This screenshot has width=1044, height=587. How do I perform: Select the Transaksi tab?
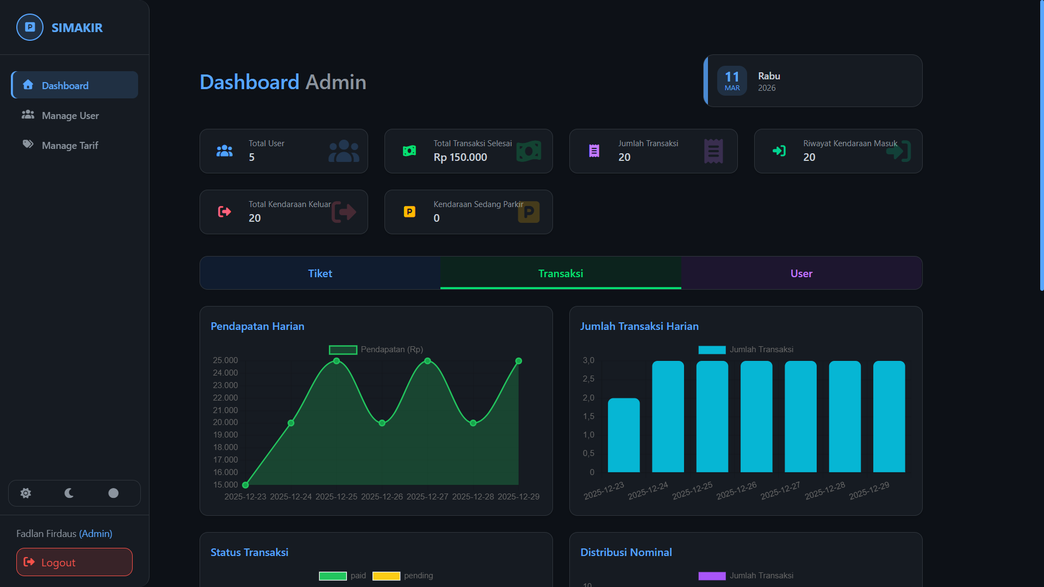(561, 273)
